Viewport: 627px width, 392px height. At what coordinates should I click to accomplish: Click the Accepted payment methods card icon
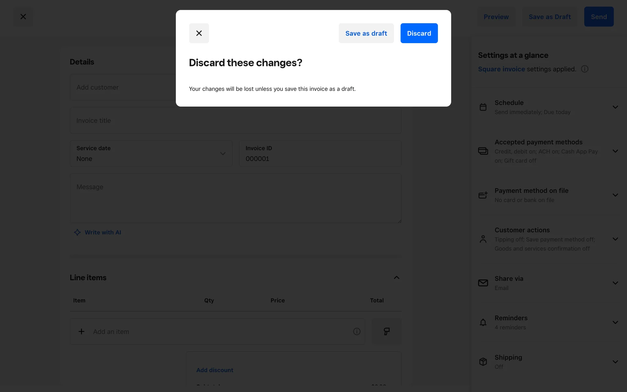(x=483, y=151)
